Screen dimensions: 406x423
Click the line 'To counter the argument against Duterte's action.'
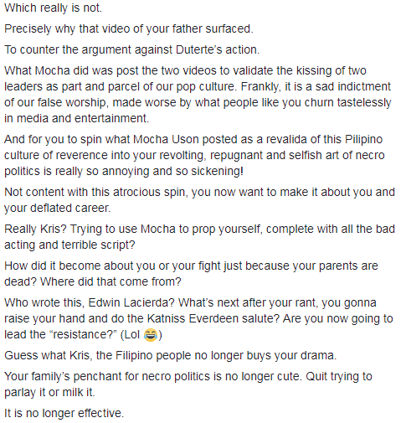tap(131, 49)
